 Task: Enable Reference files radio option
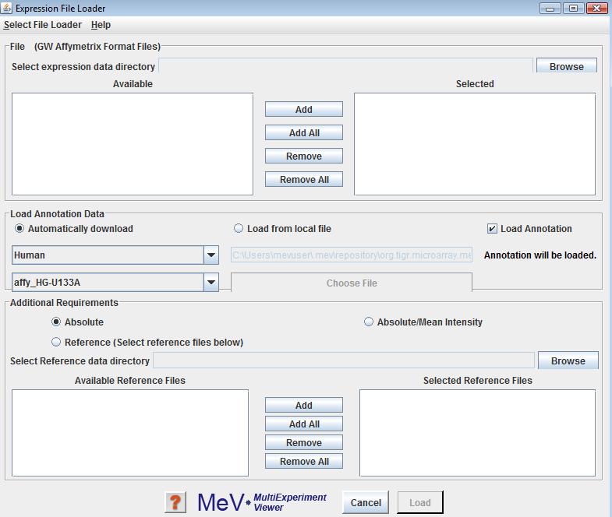pyautogui.click(x=56, y=342)
